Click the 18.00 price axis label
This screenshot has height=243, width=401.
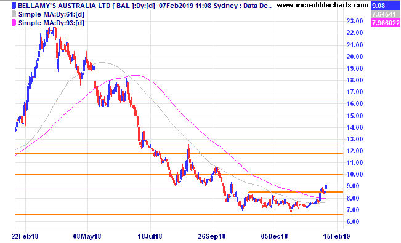[x=354, y=80]
